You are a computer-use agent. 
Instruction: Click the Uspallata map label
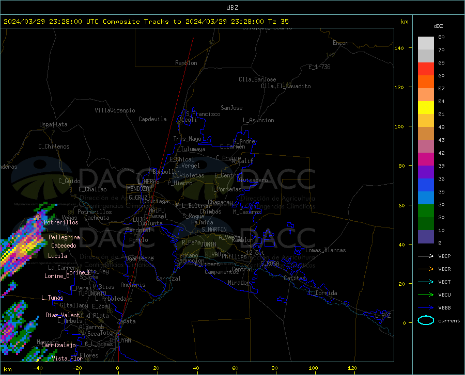tap(53, 124)
